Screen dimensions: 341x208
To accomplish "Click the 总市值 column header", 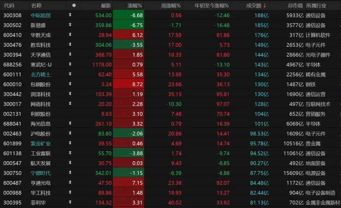I will coord(295,5).
